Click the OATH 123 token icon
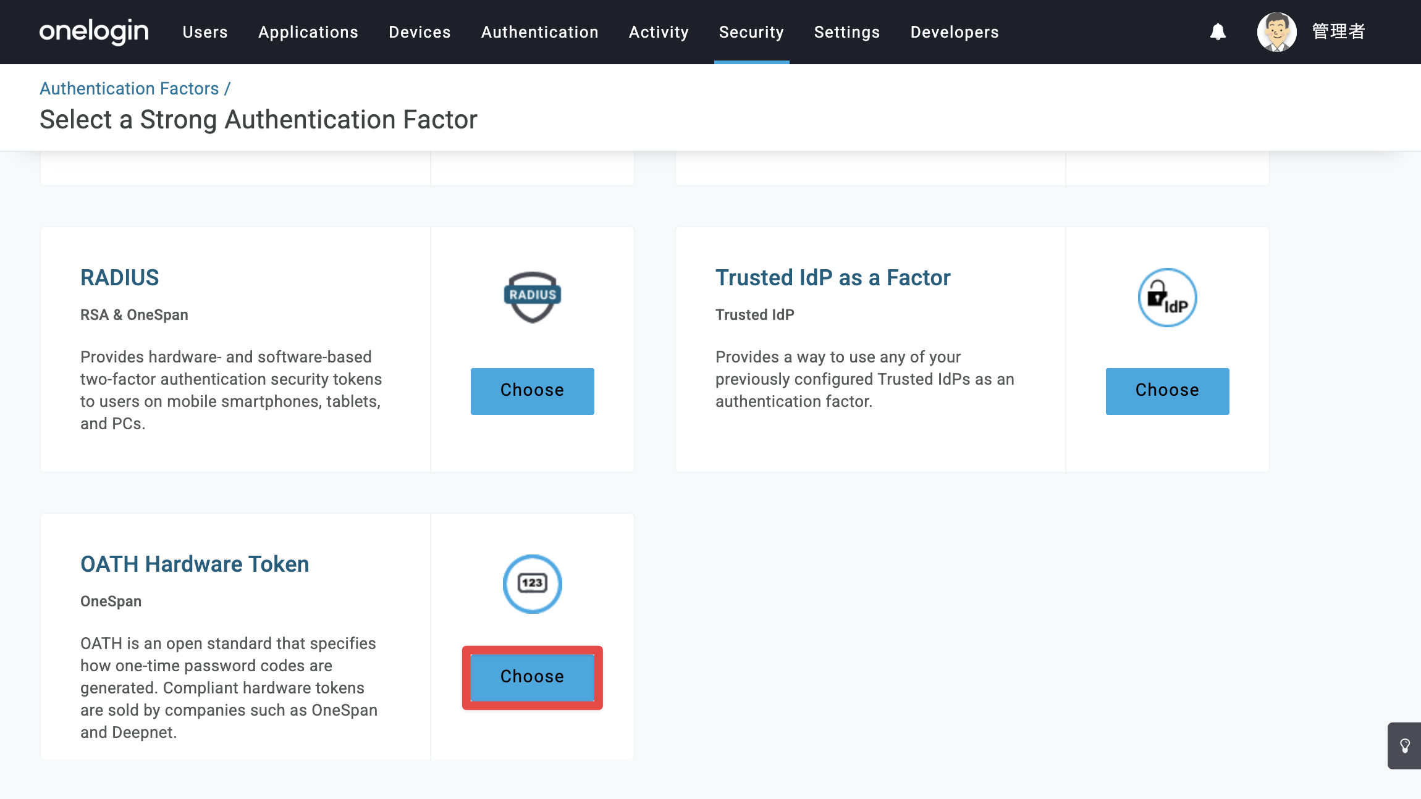Image resolution: width=1421 pixels, height=799 pixels. [532, 584]
